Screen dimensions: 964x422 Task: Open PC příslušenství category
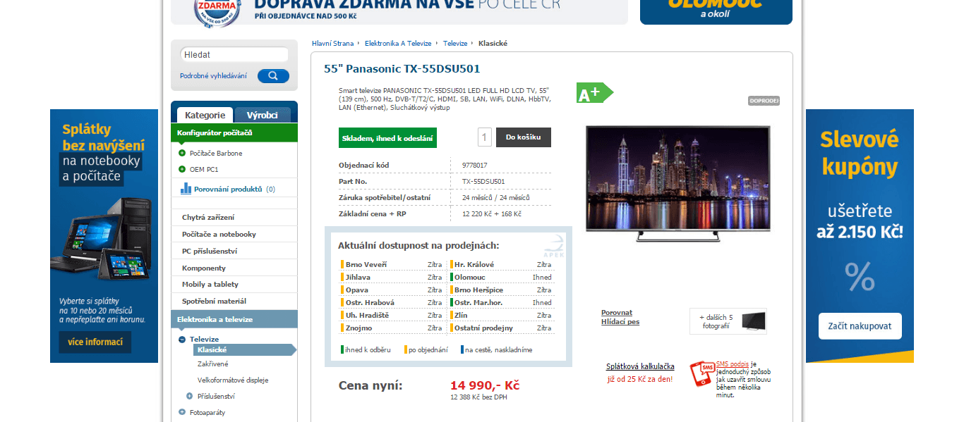pos(234,251)
